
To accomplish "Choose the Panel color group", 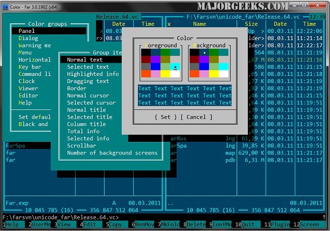I will [x=49, y=31].
